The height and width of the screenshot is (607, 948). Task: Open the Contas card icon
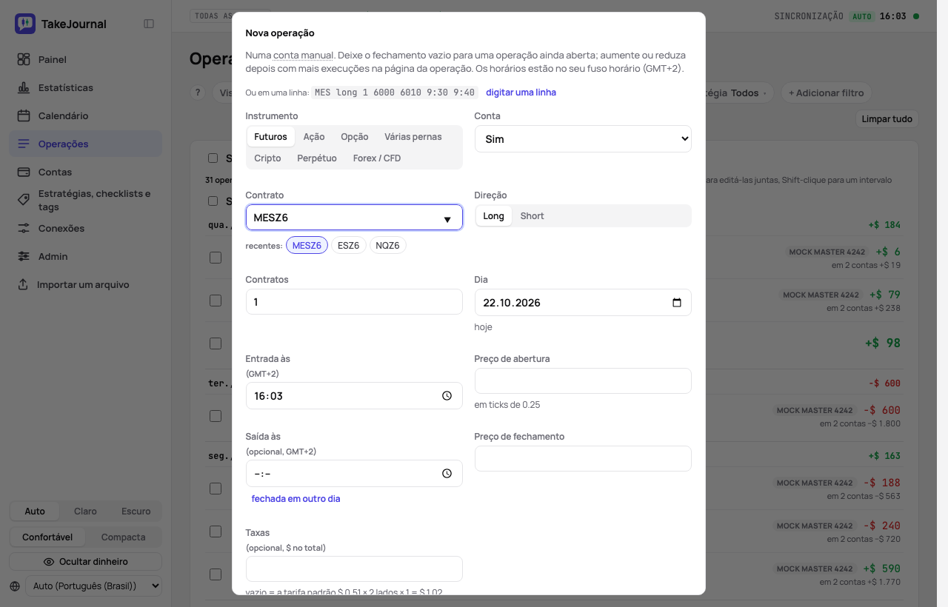pos(24,172)
